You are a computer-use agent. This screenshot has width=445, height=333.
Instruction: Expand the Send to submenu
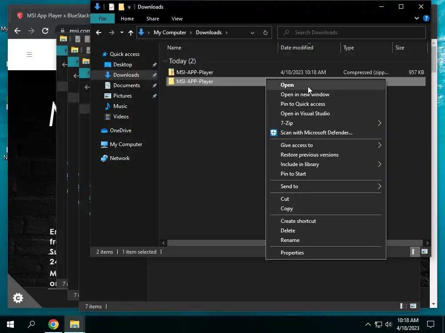click(x=326, y=186)
